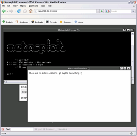This screenshot has height=136, width=137.
Task: Click the stop loading icon
Action: [25, 11]
